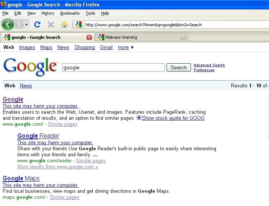This screenshot has height=206, width=269.
Task: Click the harm warning under Google Maps
Action: pyautogui.click(x=41, y=185)
